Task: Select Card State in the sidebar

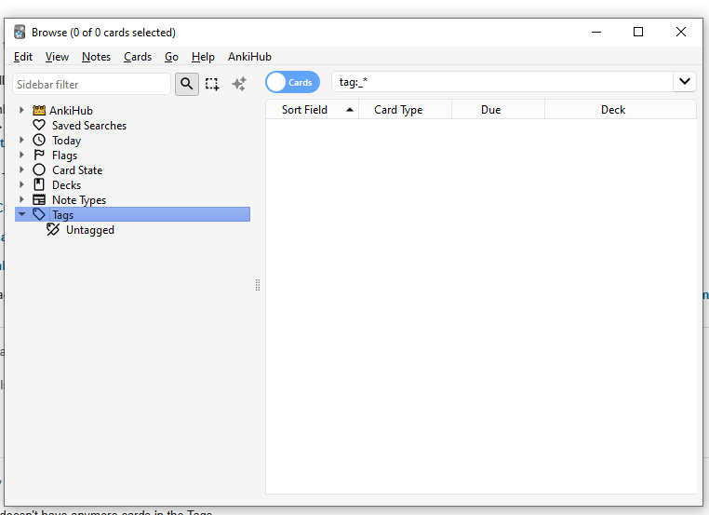Action: tap(77, 170)
